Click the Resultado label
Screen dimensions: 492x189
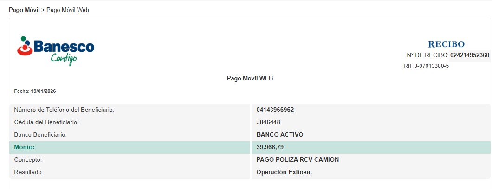point(29,172)
